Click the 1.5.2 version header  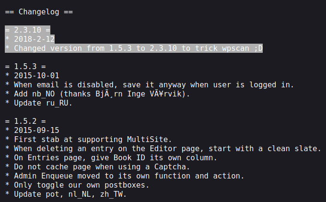pos(25,121)
